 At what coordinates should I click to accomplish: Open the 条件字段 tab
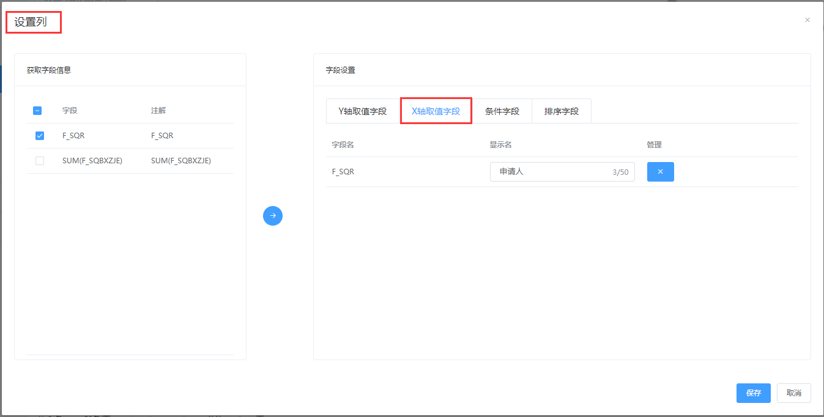[x=502, y=111]
